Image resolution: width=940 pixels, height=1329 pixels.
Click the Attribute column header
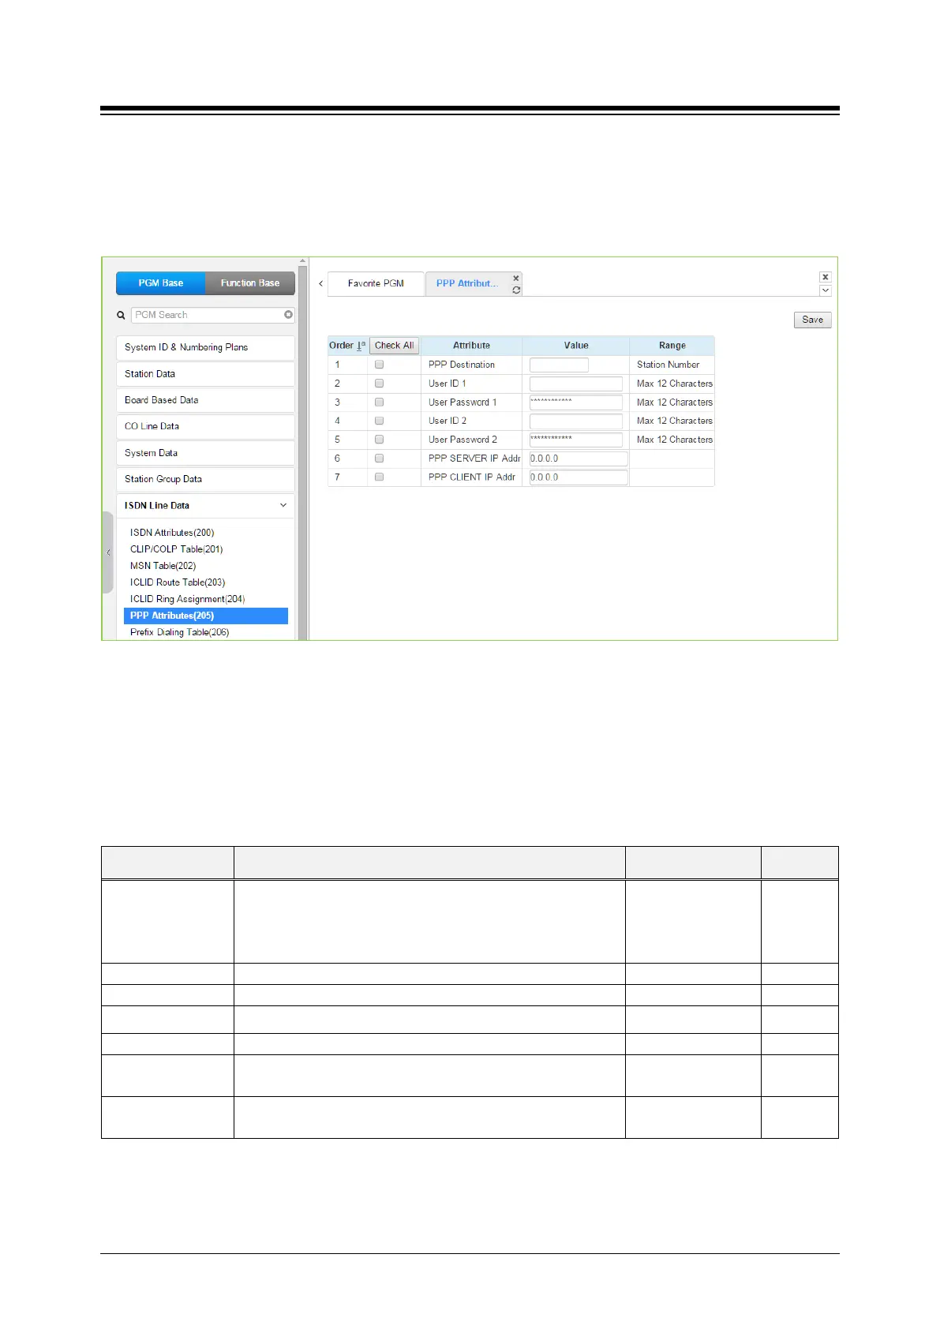pos(472,346)
